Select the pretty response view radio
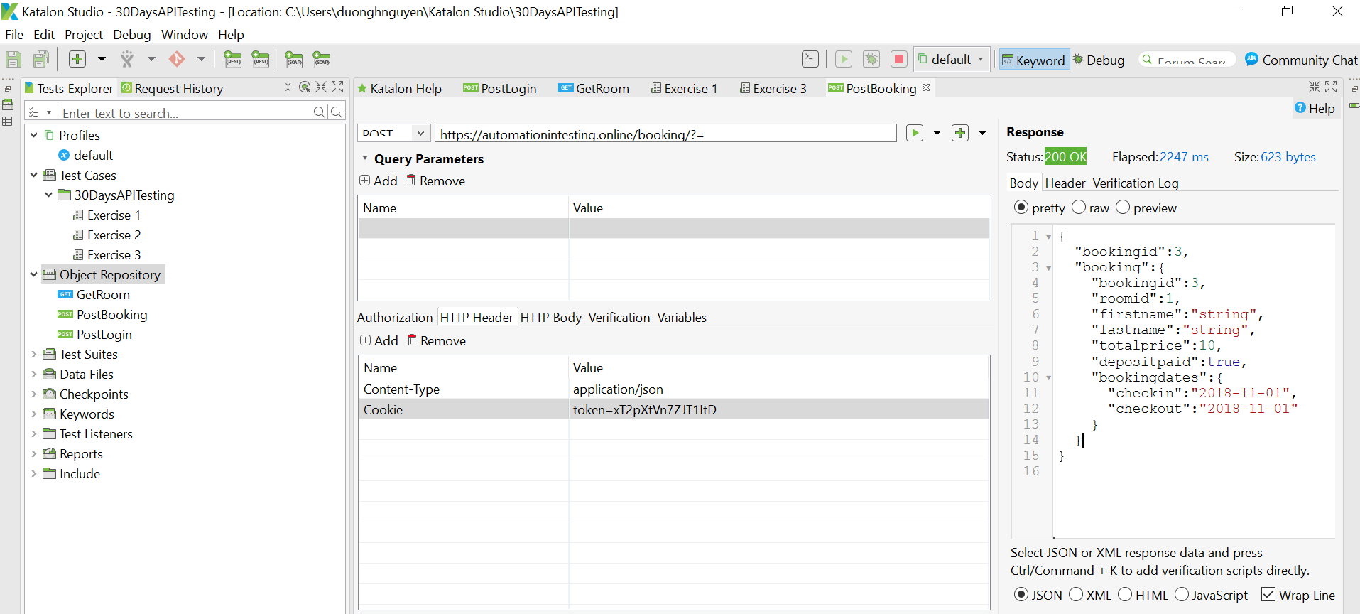Image resolution: width=1360 pixels, height=614 pixels. click(x=1021, y=208)
